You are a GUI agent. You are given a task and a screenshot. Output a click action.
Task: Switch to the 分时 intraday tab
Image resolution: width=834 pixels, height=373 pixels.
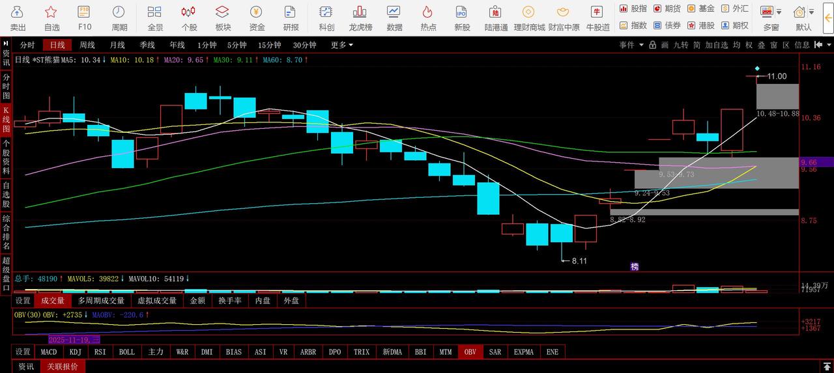click(27, 45)
